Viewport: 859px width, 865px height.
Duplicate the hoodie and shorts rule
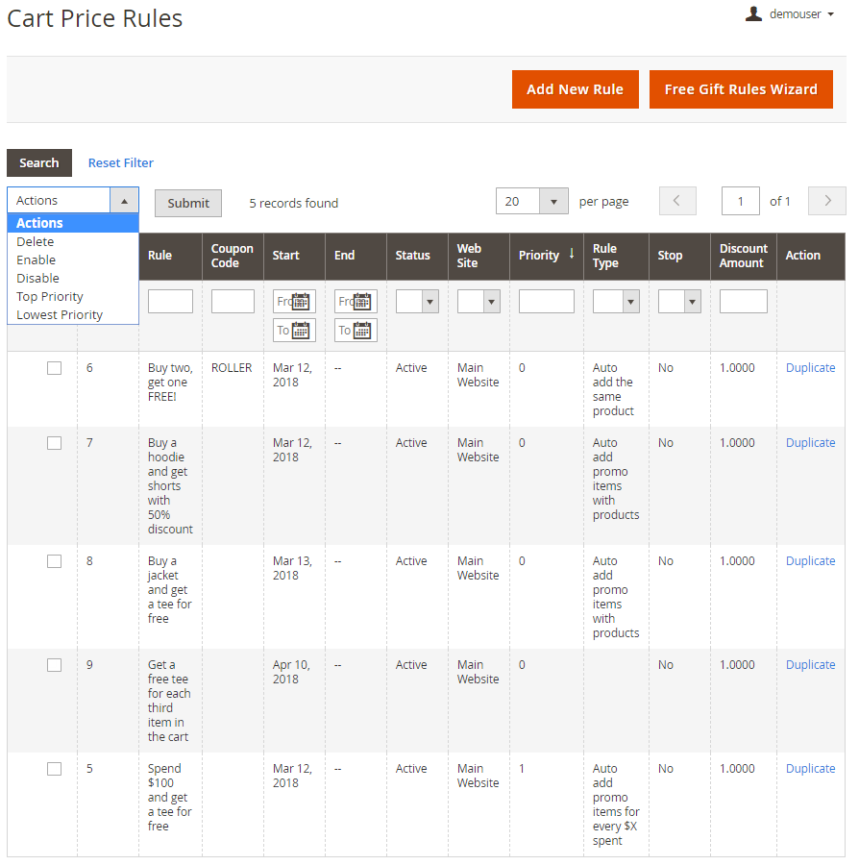(x=810, y=443)
